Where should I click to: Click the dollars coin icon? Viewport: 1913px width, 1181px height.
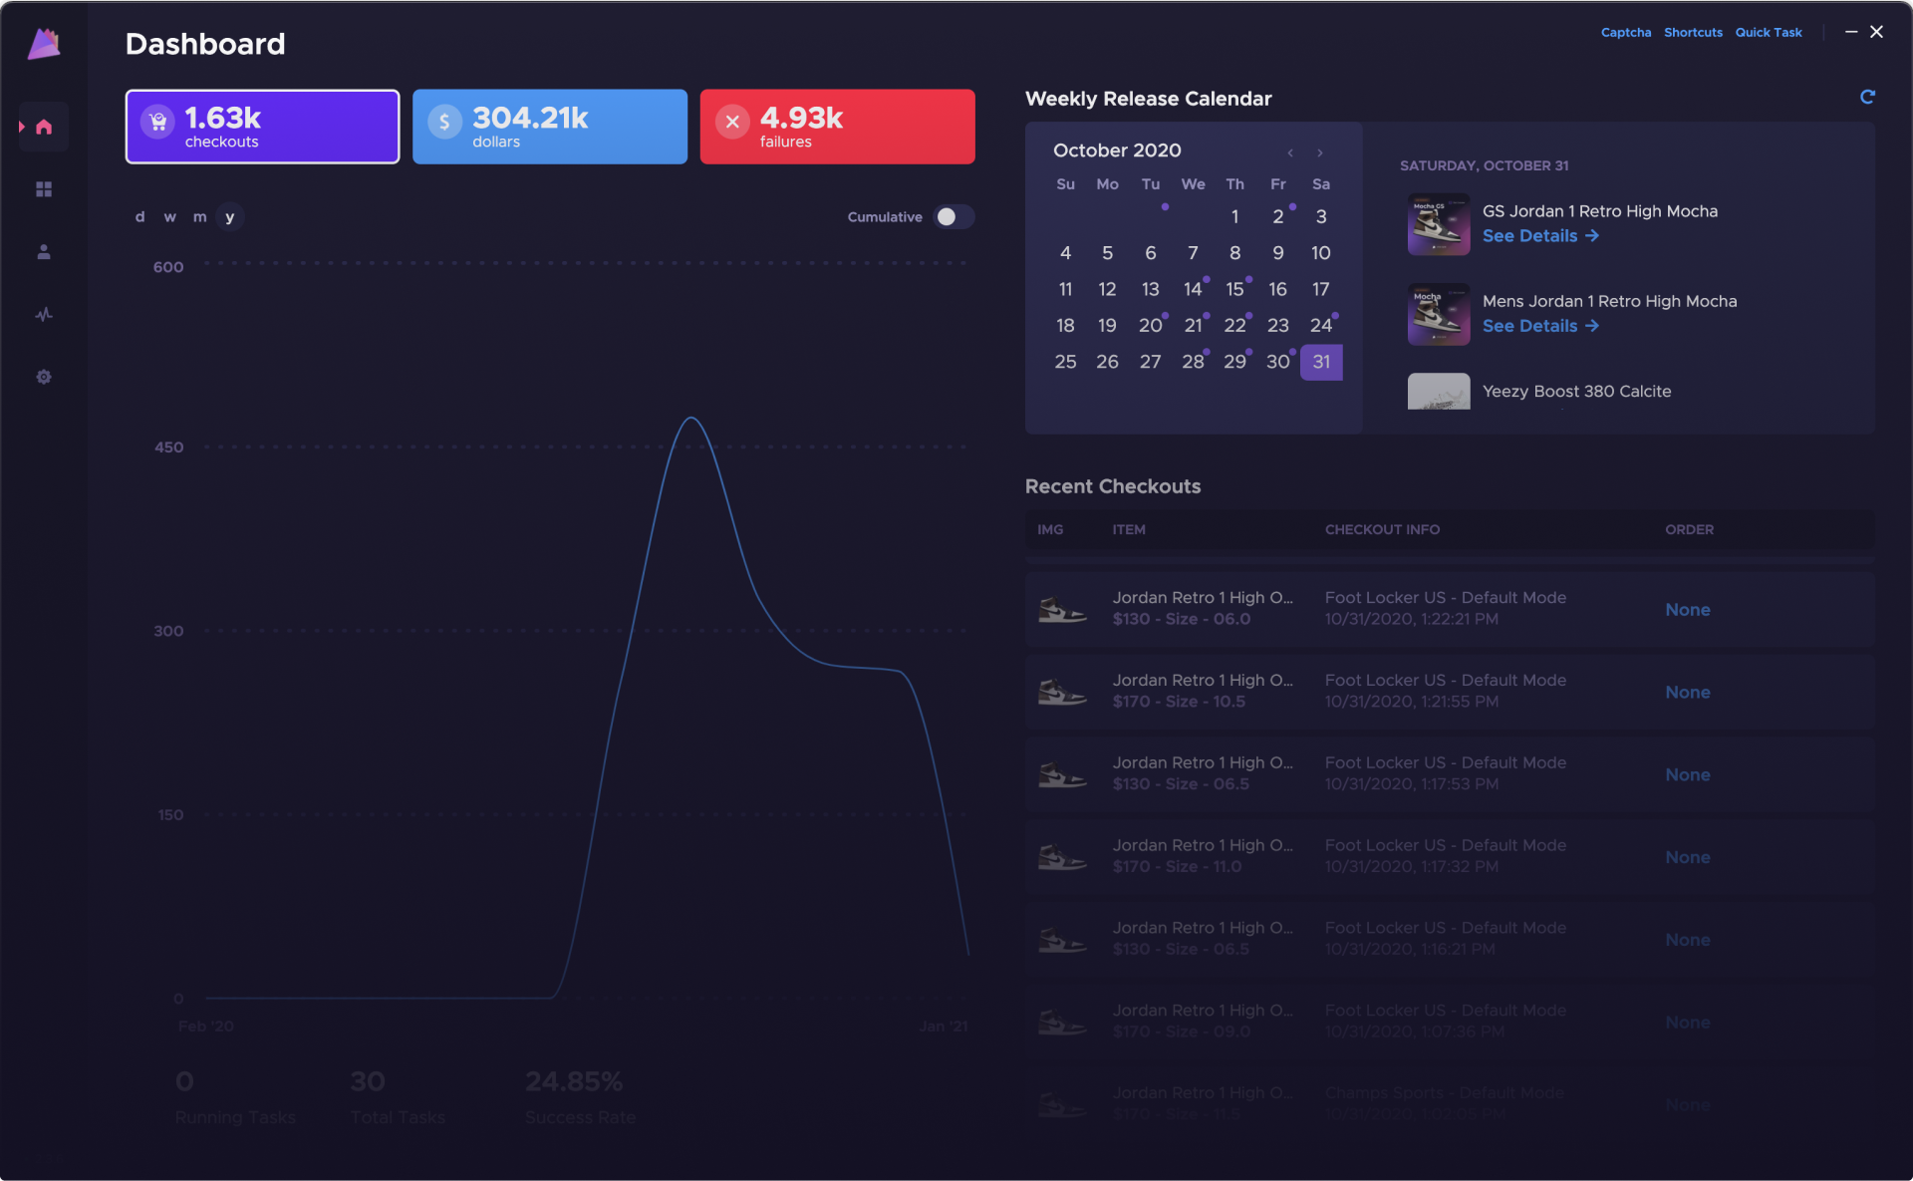point(444,122)
